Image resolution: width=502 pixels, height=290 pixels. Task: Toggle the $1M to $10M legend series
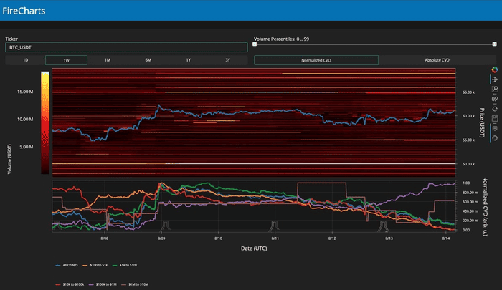135,284
